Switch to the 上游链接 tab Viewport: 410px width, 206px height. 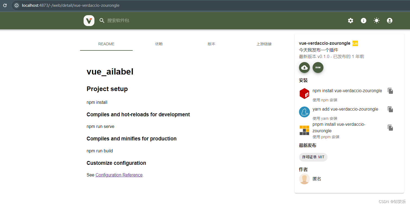[x=264, y=44]
